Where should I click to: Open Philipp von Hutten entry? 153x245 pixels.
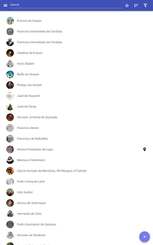coord(76,85)
